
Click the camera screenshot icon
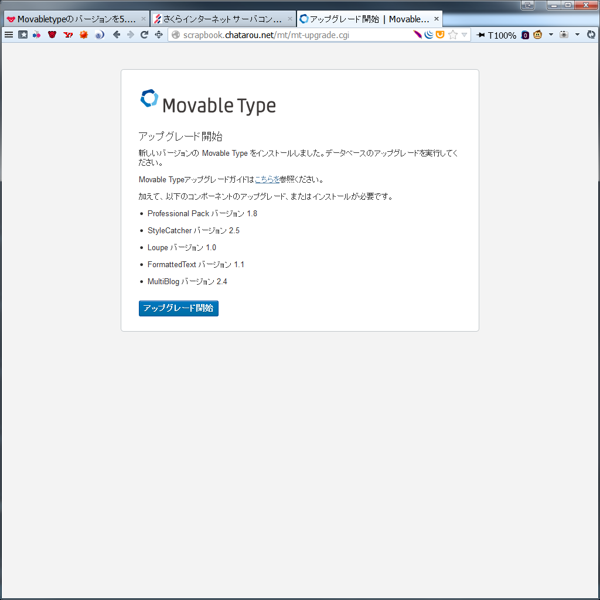(x=564, y=35)
